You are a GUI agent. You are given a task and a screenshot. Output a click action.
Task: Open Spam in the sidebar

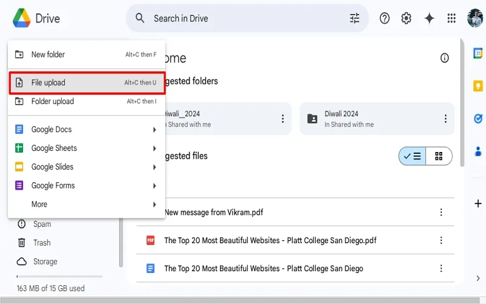click(x=42, y=224)
